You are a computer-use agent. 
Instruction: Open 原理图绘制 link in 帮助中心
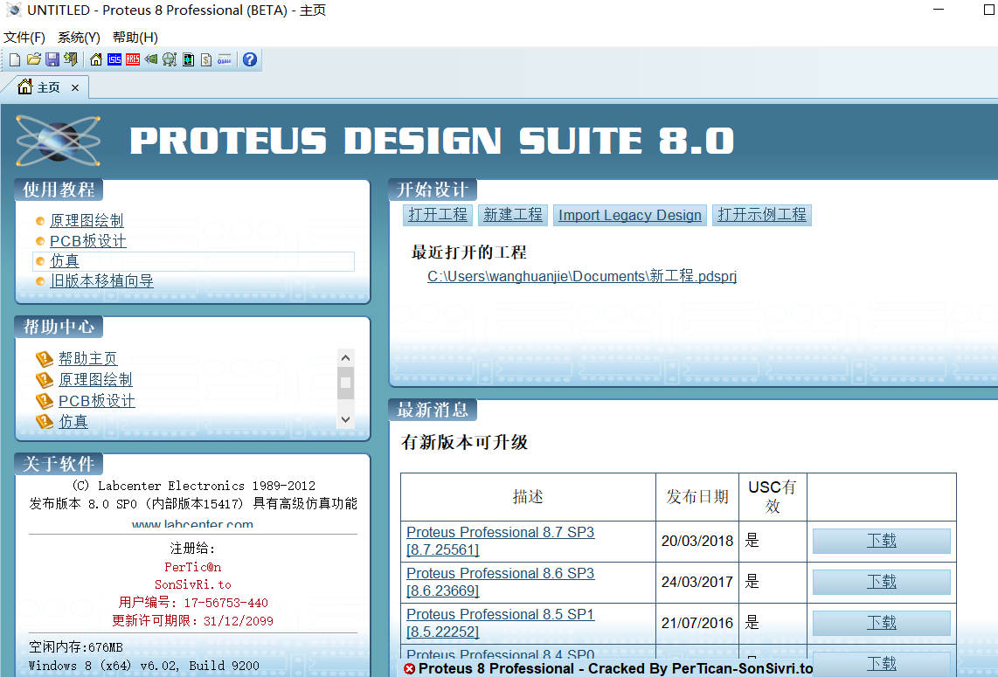[95, 380]
